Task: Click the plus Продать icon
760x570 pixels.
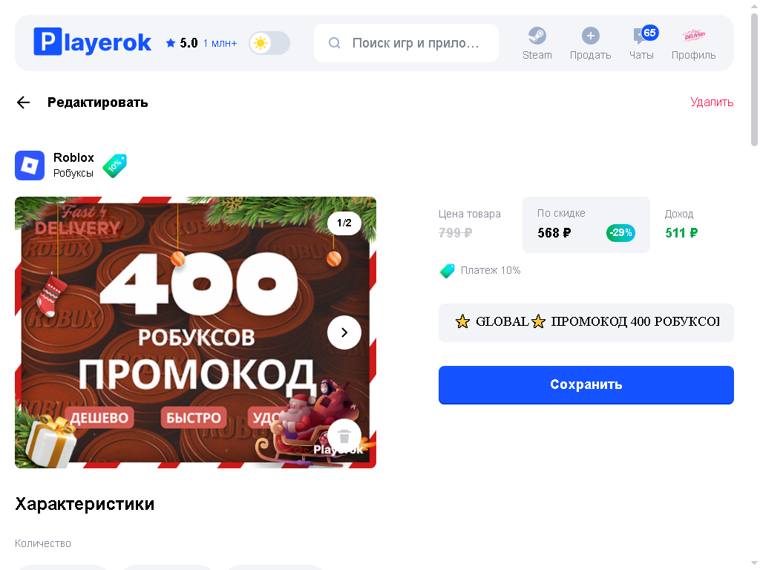Action: click(x=590, y=36)
